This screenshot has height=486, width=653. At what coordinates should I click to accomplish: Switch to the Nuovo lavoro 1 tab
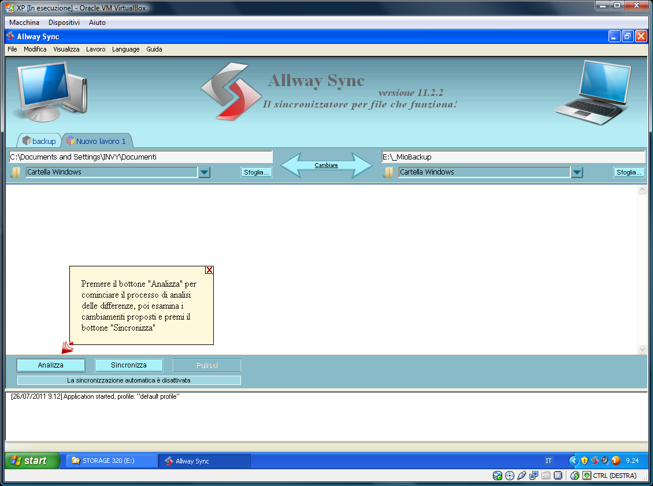tap(97, 141)
